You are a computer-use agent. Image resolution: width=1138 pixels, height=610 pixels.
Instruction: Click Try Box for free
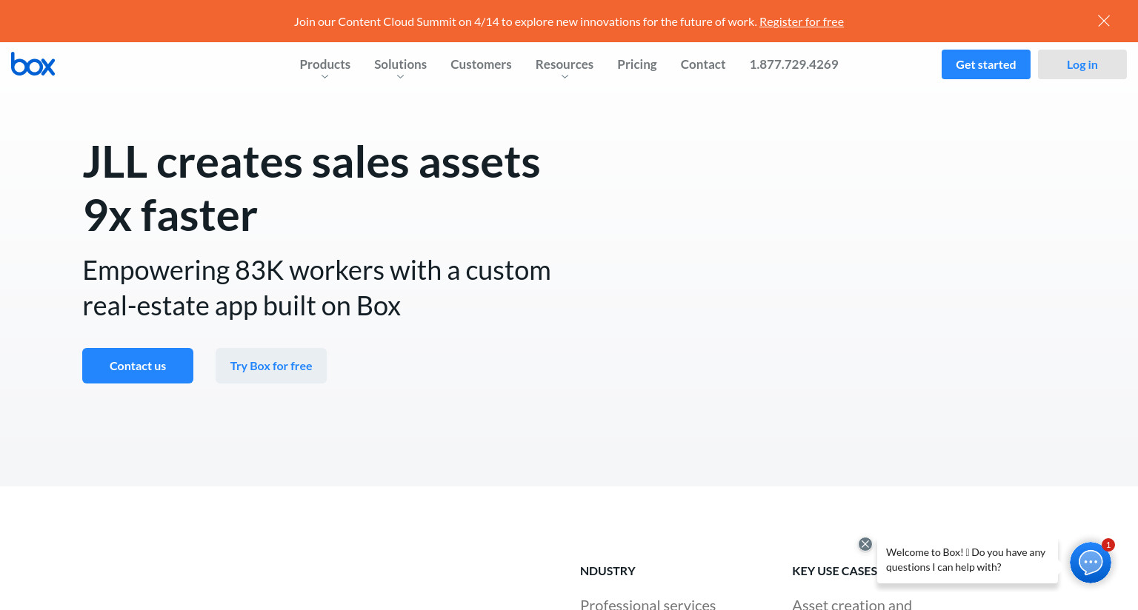click(x=271, y=366)
